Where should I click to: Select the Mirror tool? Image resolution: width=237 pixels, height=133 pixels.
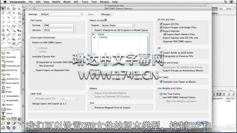pos(19,35)
